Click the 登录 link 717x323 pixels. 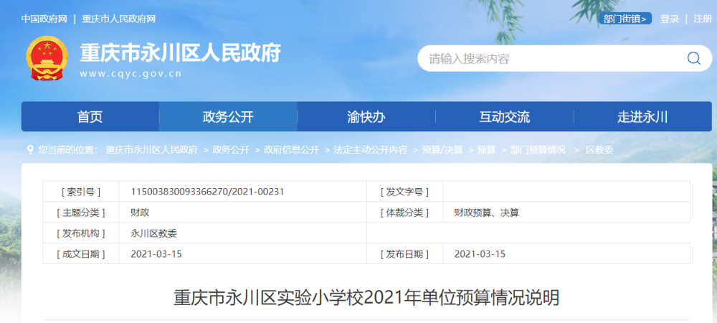[x=670, y=19]
